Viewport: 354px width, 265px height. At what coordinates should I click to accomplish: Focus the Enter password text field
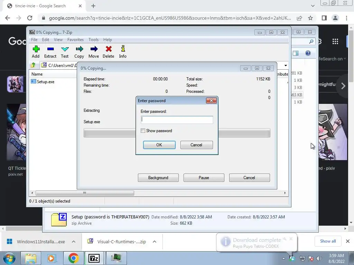[177, 120]
